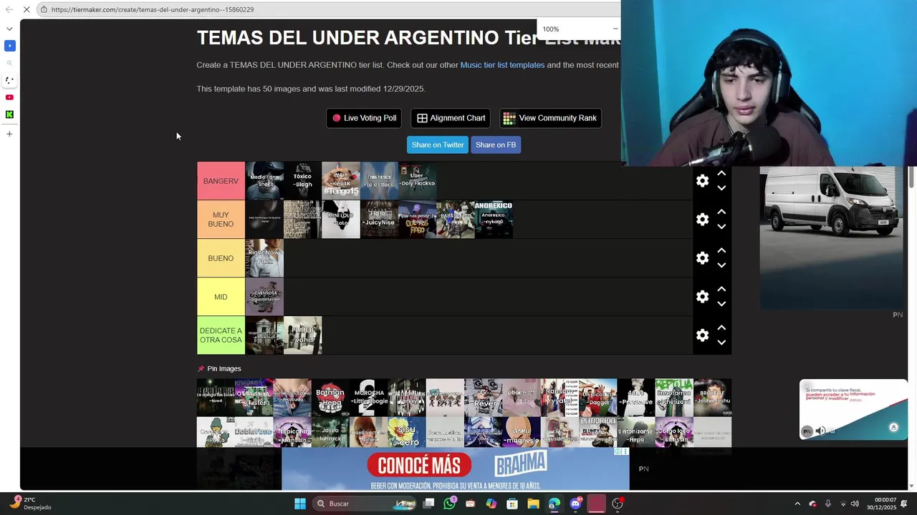Move BUENO tier row up

(721, 250)
